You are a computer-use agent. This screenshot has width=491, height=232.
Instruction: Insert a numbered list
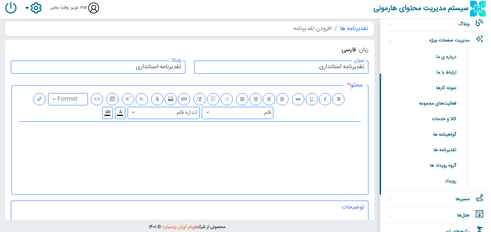tap(213, 99)
